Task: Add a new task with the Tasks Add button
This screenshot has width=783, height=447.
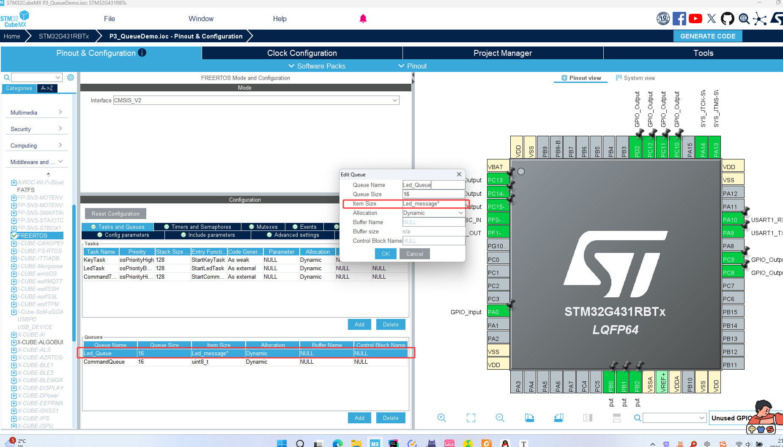Action: click(359, 324)
